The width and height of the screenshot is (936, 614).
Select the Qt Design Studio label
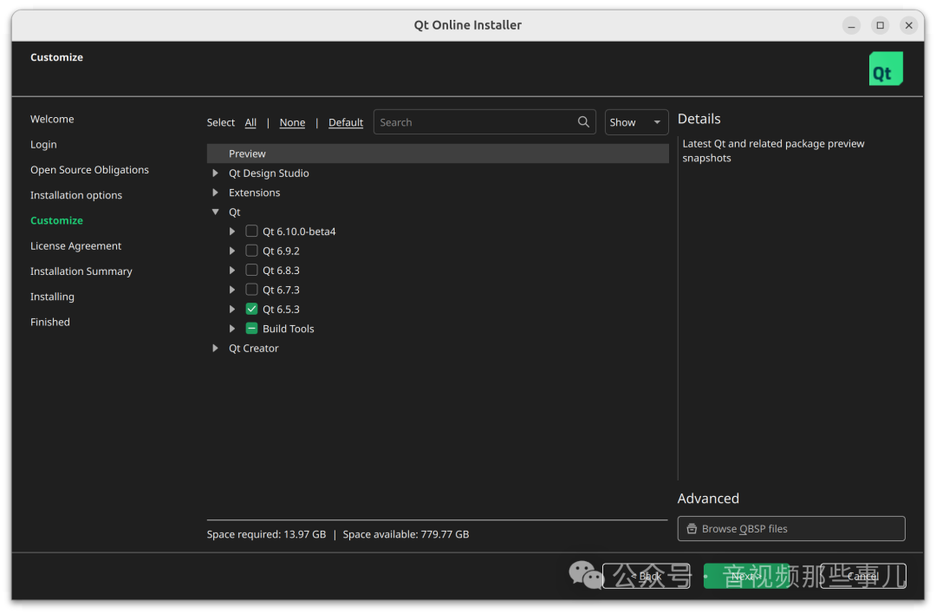(x=269, y=173)
